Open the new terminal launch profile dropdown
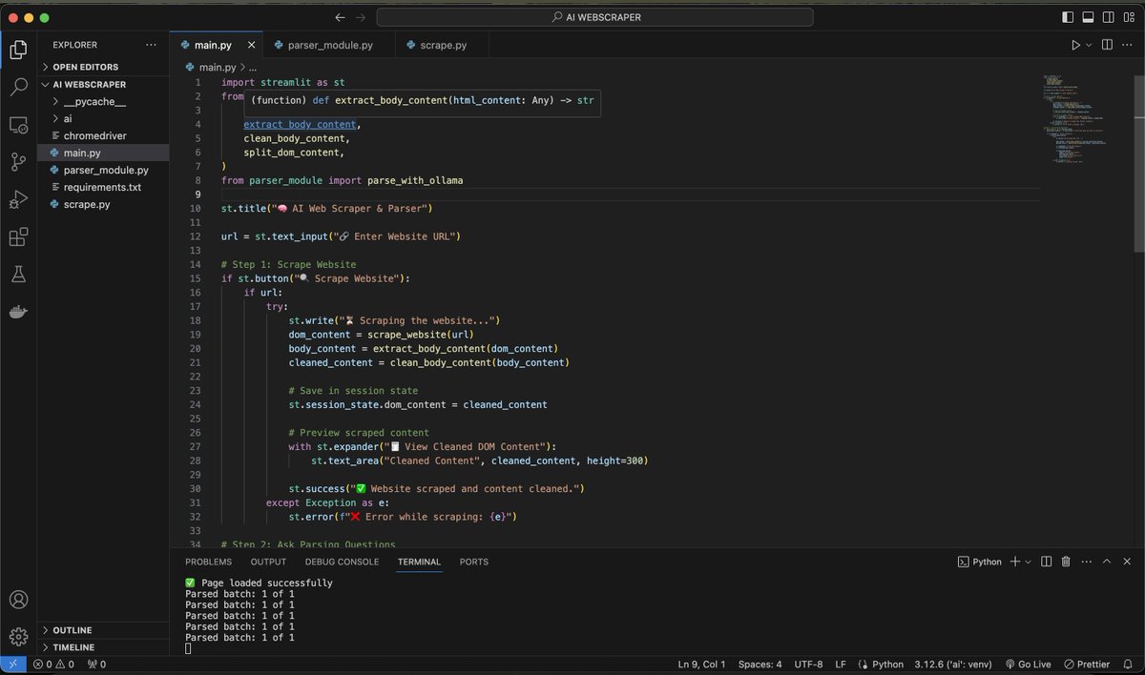 click(x=1028, y=562)
